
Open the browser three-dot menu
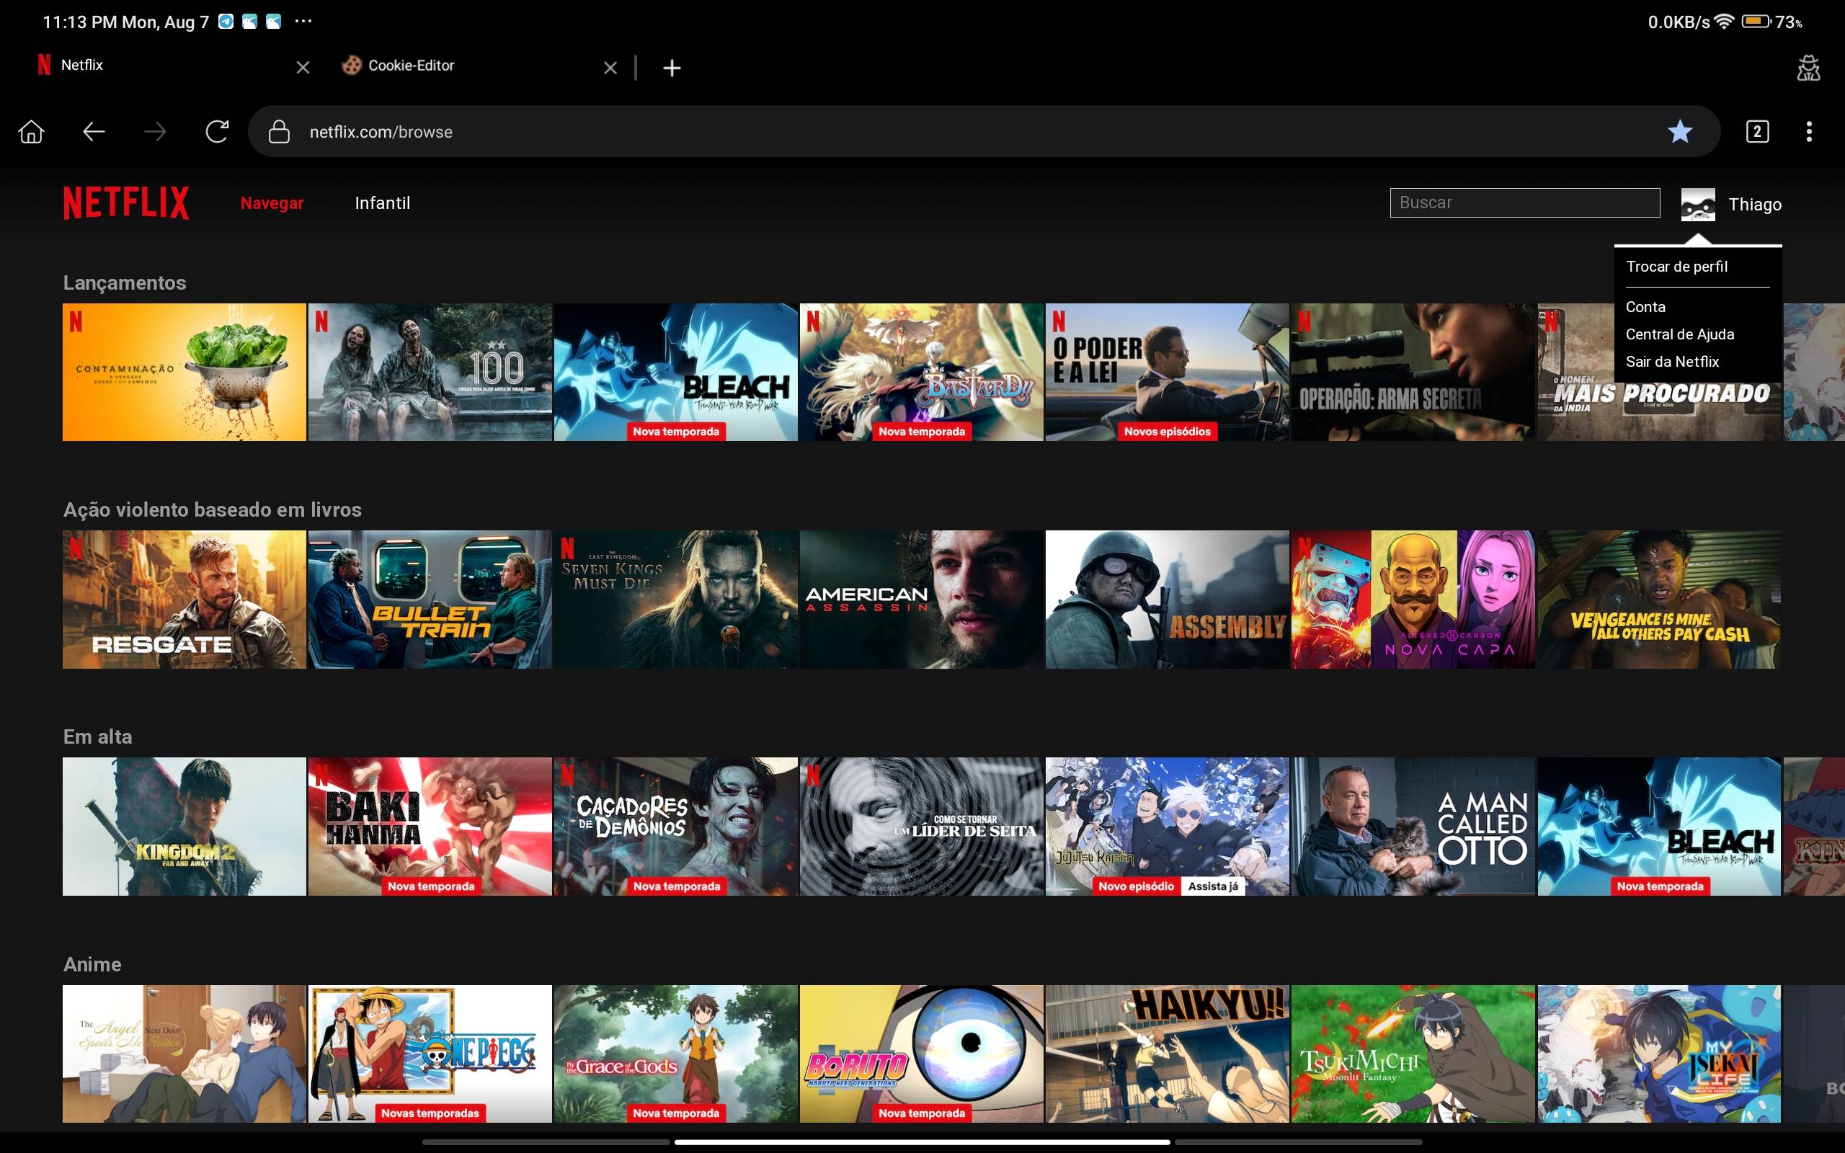pyautogui.click(x=1808, y=132)
